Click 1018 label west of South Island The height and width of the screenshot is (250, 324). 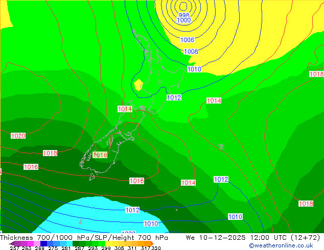(50, 153)
